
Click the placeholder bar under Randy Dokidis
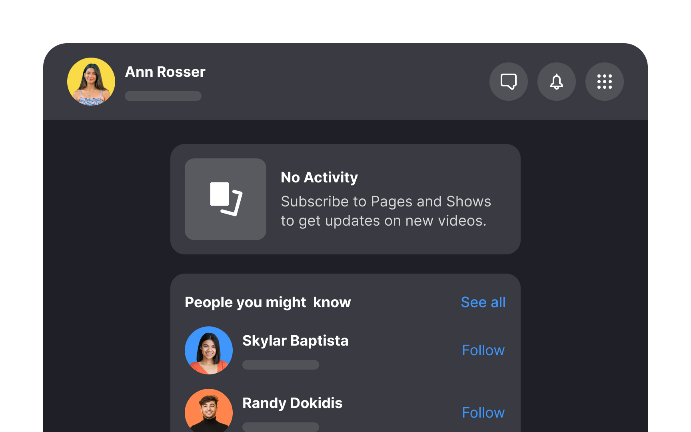click(x=280, y=427)
